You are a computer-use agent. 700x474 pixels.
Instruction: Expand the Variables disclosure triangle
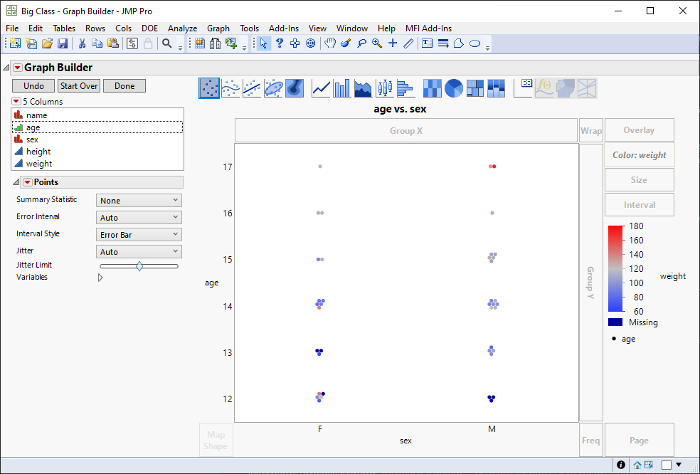(100, 277)
